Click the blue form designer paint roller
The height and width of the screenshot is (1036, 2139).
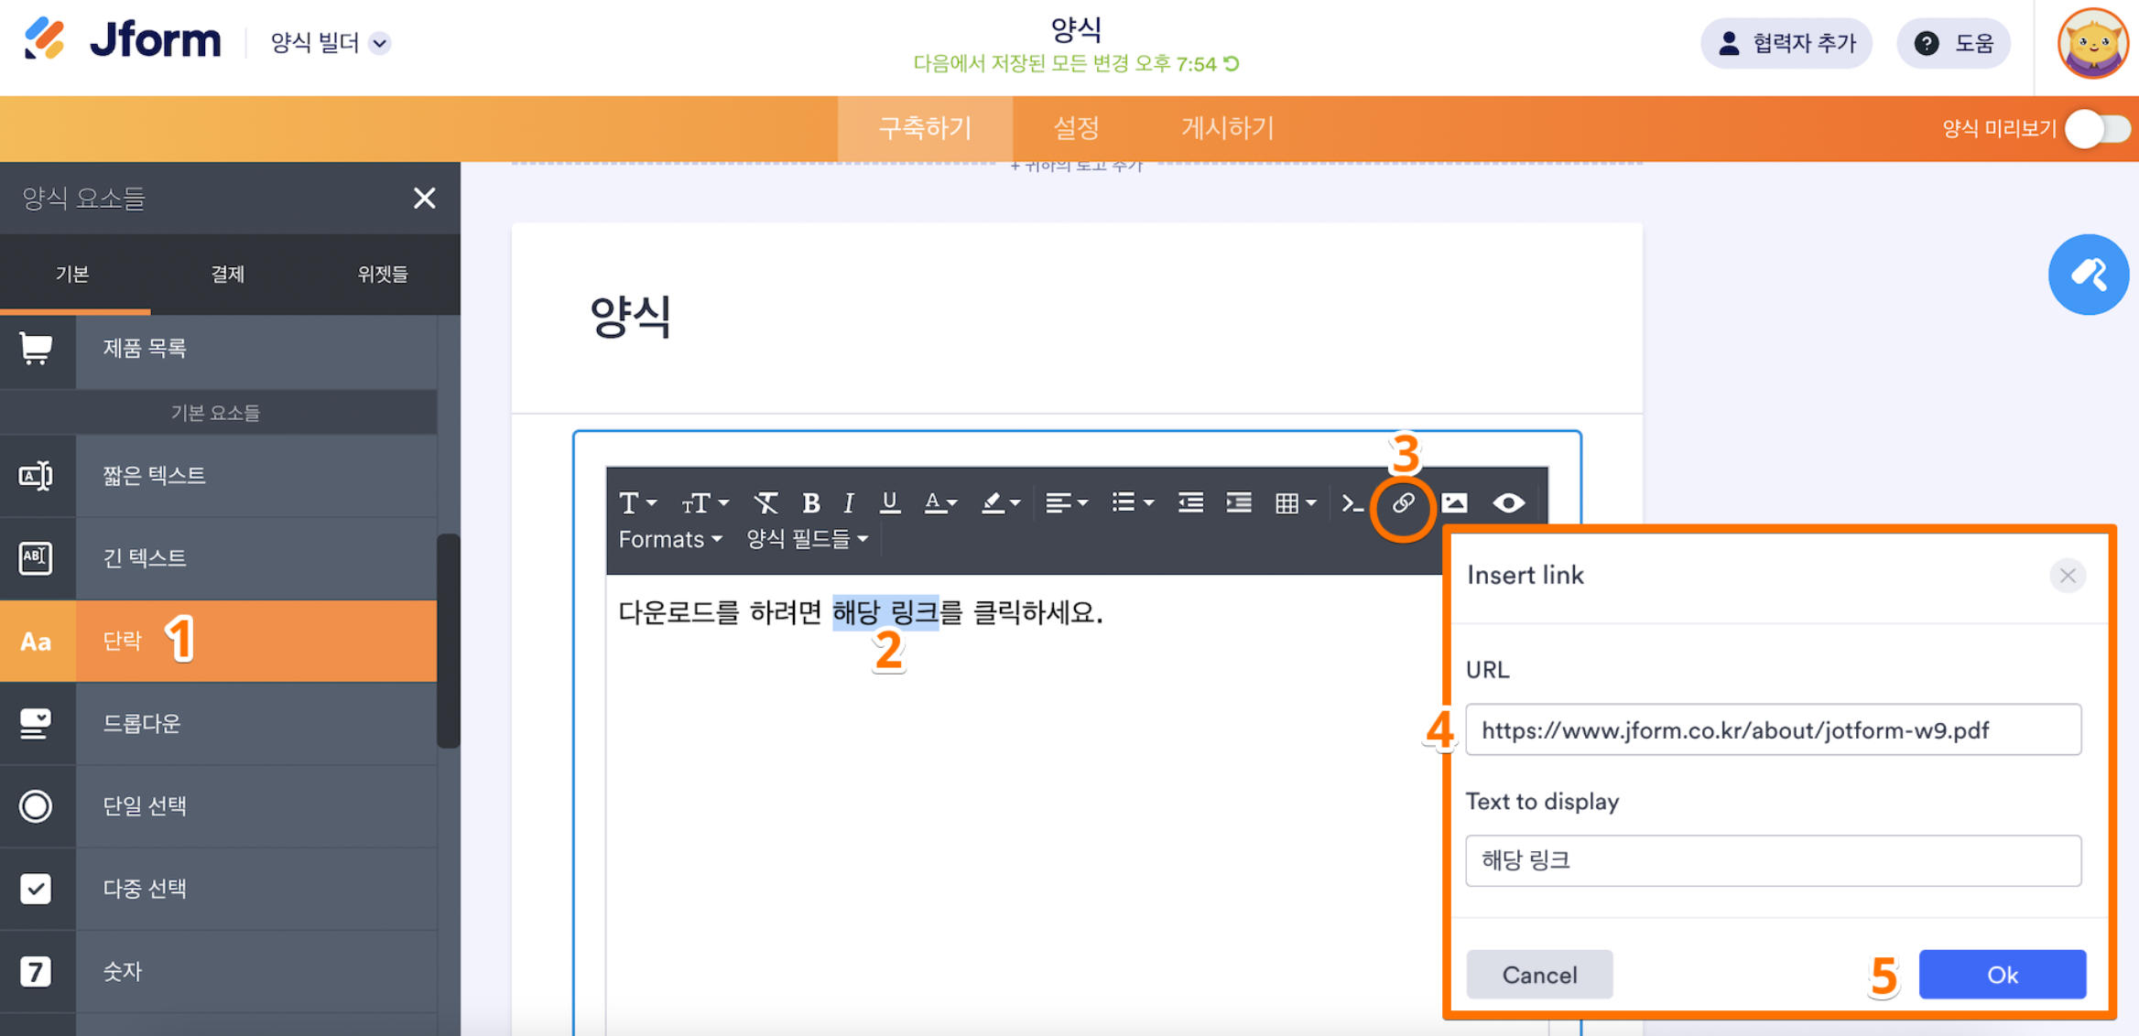2088,275
